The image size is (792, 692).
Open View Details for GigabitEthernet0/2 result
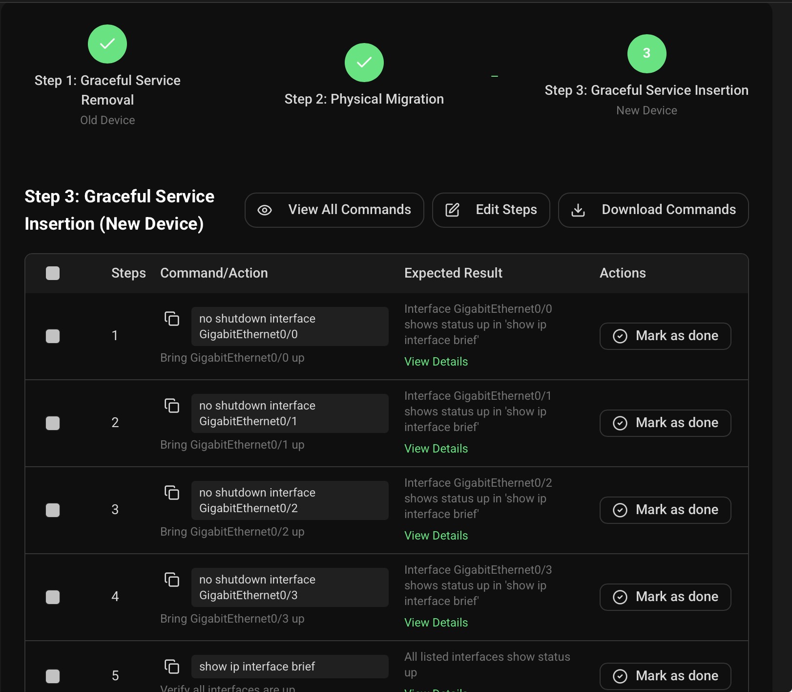pyautogui.click(x=436, y=536)
